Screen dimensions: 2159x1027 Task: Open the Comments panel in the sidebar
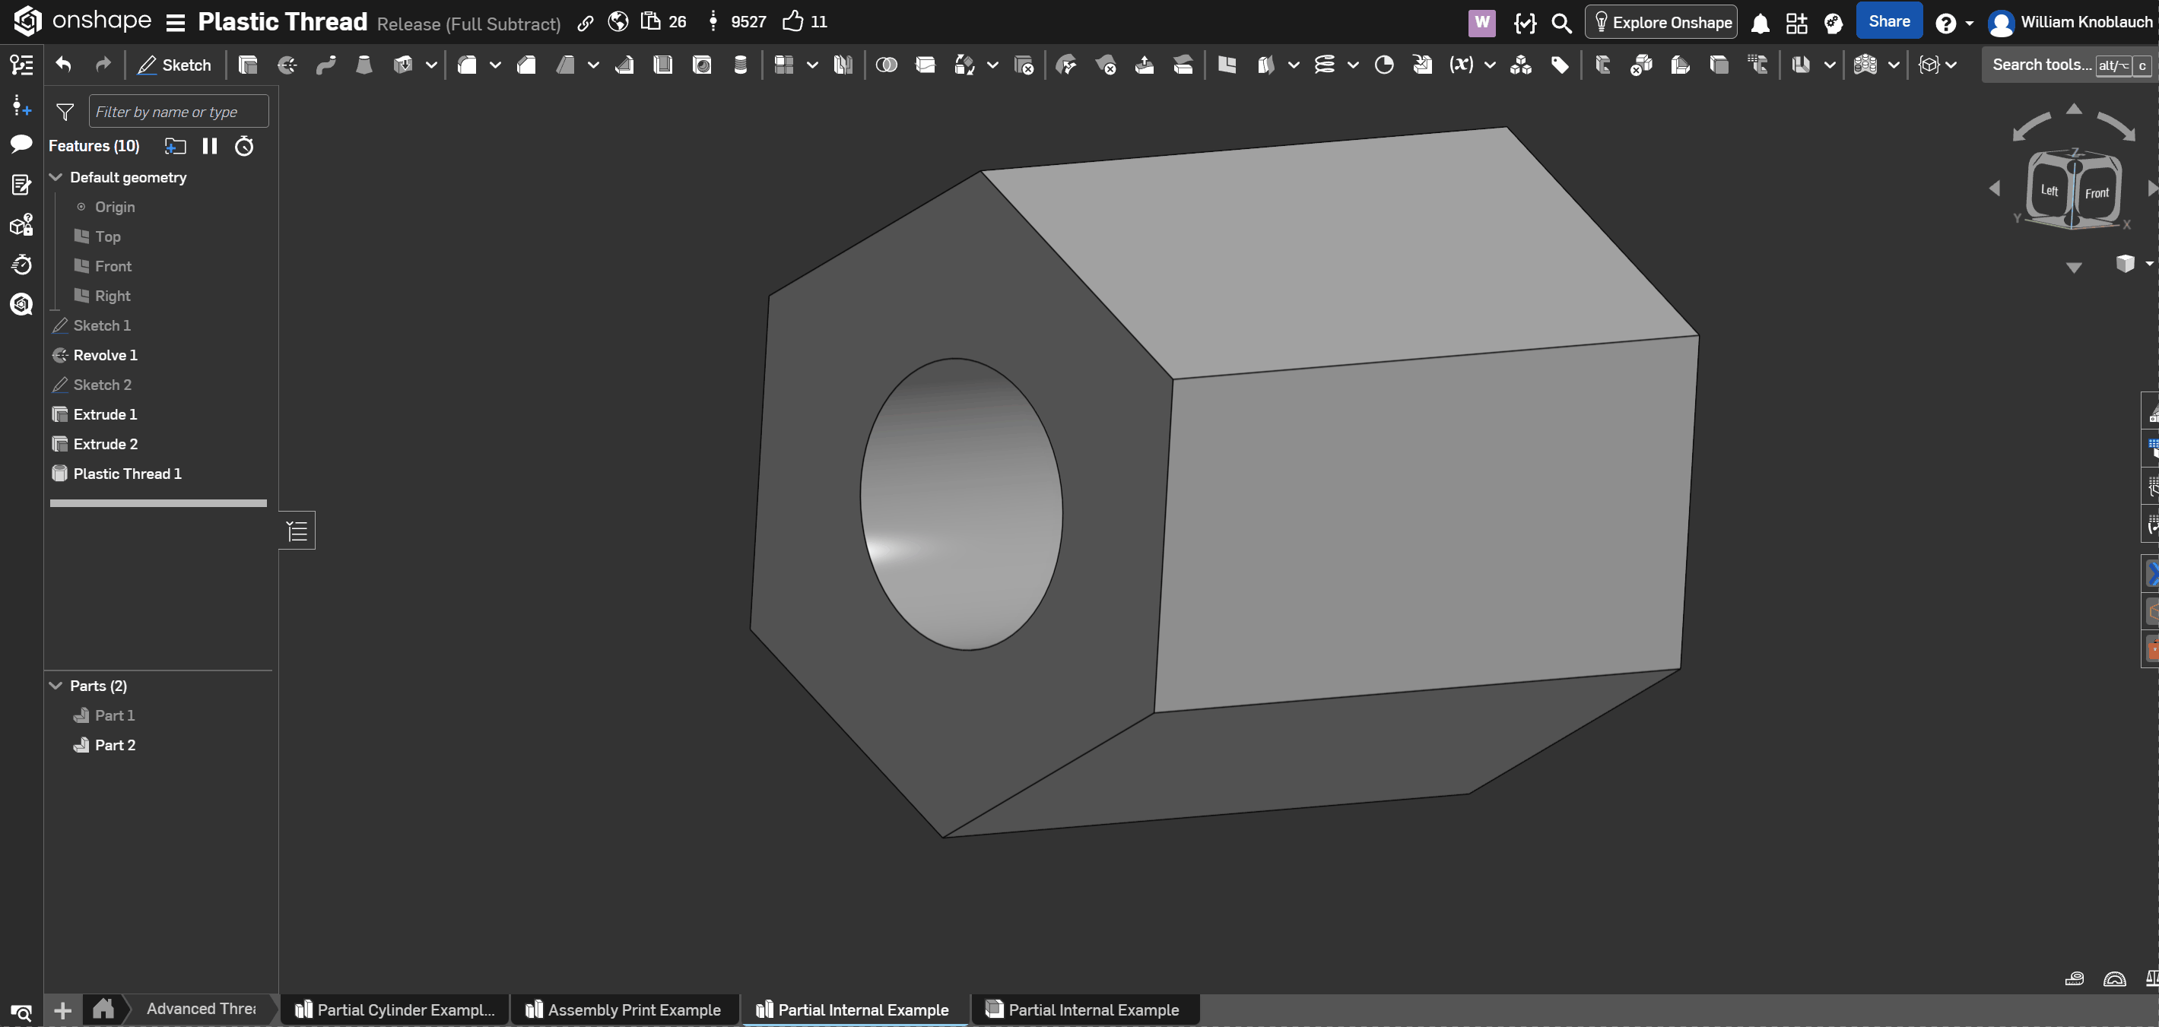tap(21, 144)
